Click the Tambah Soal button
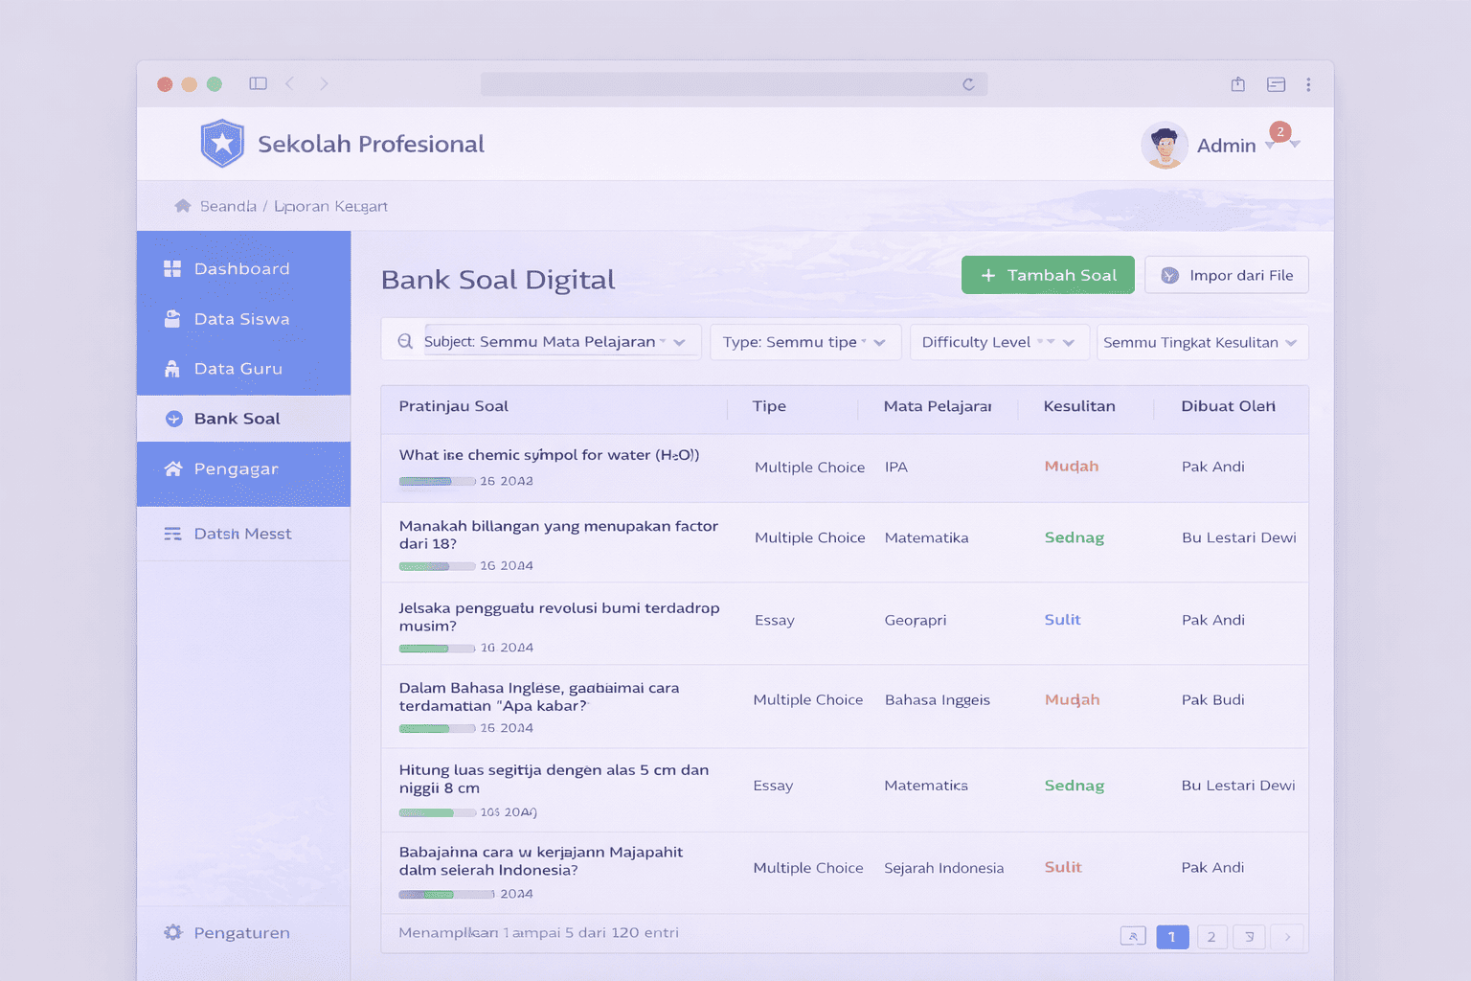The image size is (1471, 981). click(1048, 275)
